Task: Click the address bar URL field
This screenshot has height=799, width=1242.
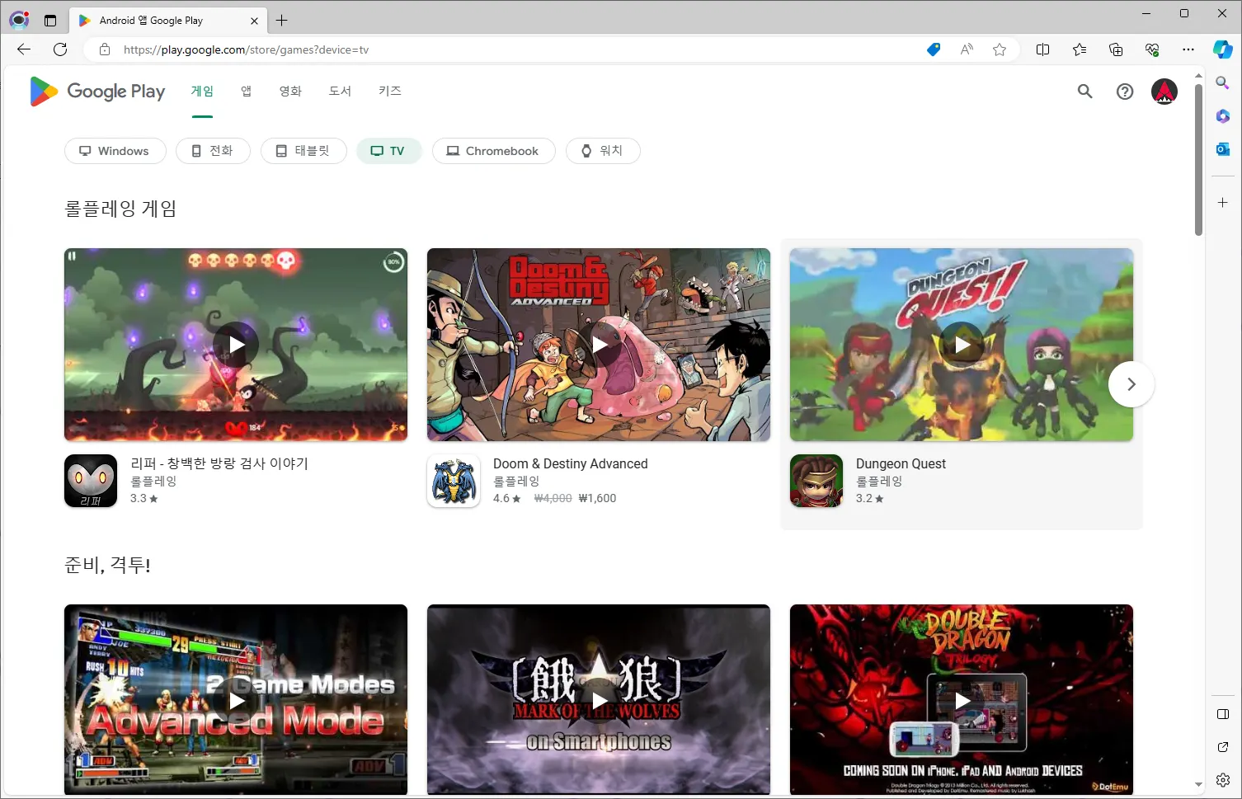Action: coord(511,49)
